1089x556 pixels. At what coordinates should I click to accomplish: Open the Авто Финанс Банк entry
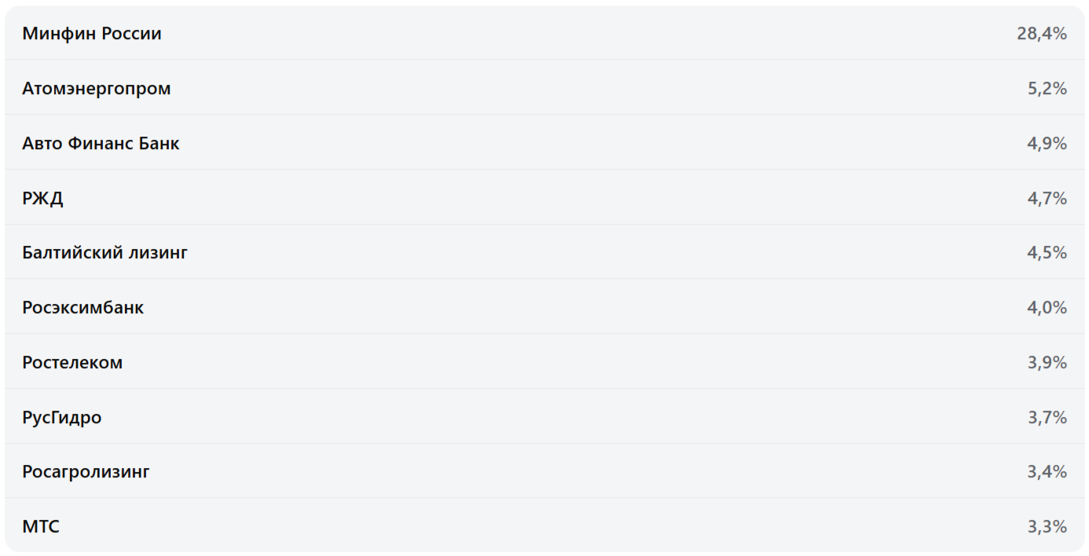[x=101, y=144]
